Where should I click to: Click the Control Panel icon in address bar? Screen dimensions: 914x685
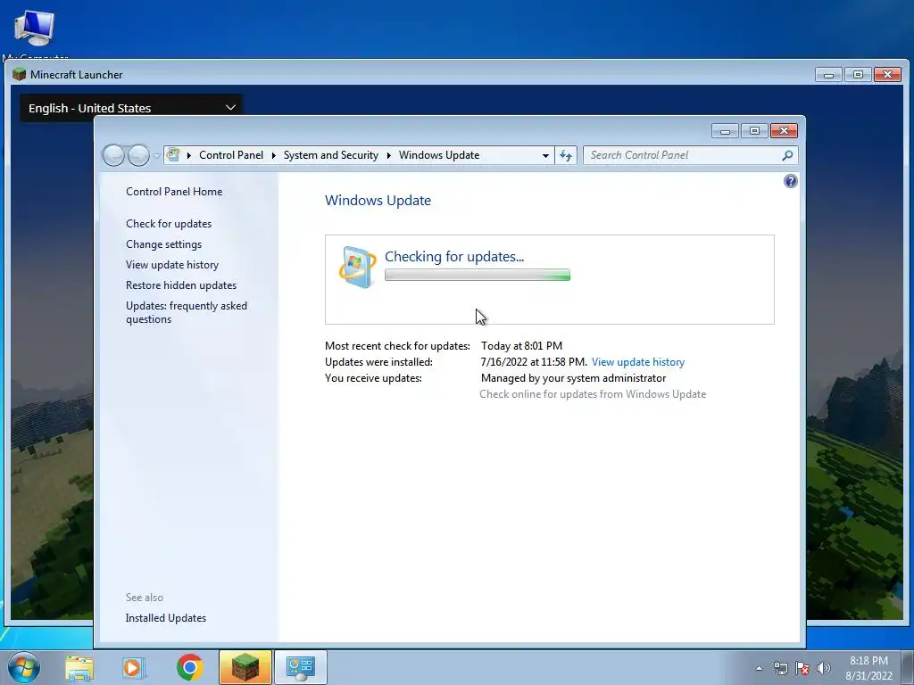pyautogui.click(x=173, y=155)
